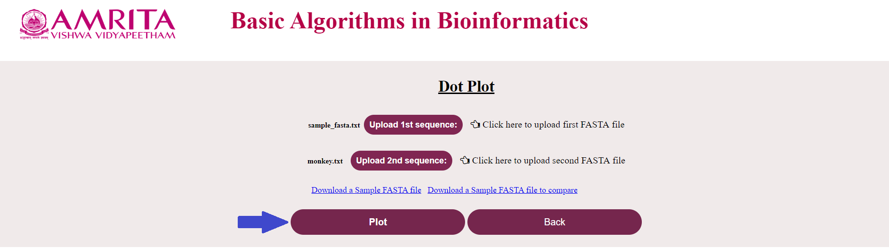The height and width of the screenshot is (248, 889).
Task: Click the Vishwa Vidyapeetham subtitle text
Action: pos(113,35)
